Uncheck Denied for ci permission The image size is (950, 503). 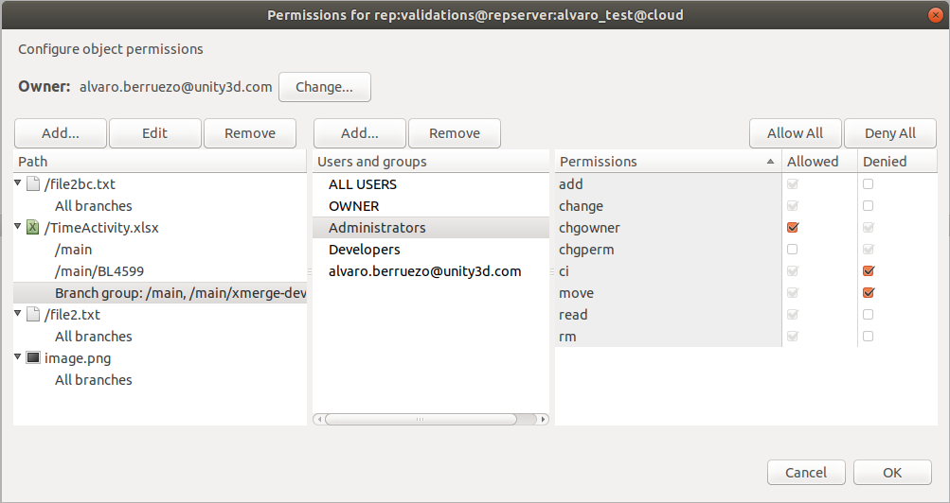868,270
